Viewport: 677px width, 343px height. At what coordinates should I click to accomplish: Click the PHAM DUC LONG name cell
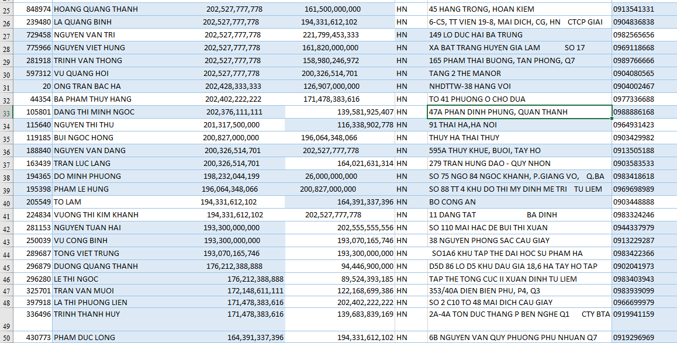89,338
